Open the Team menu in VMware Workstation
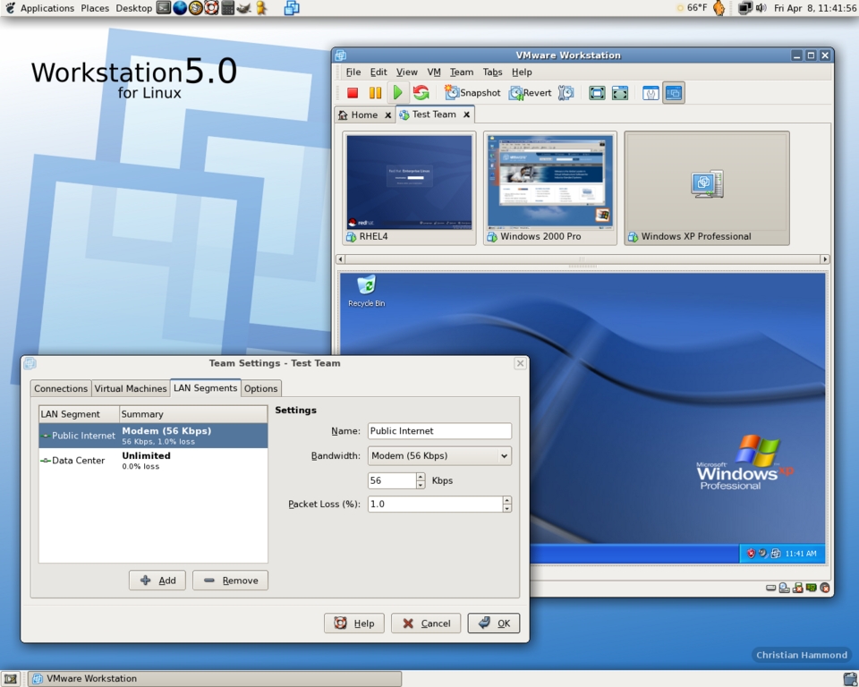This screenshot has width=859, height=687. [461, 72]
